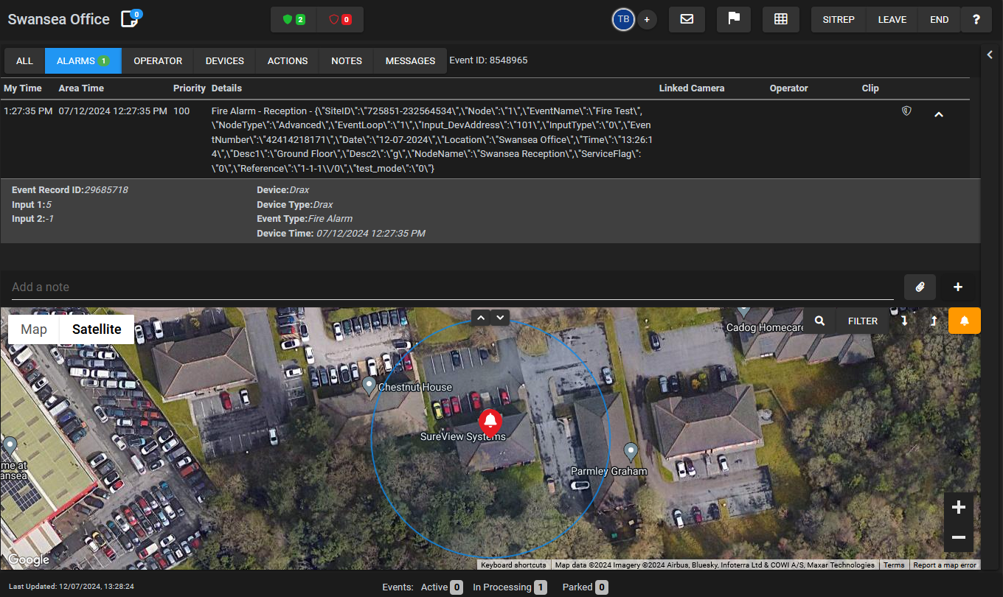Viewport: 1003px width, 597px height.
Task: Click the SureView Systems map label
Action: coord(463,436)
